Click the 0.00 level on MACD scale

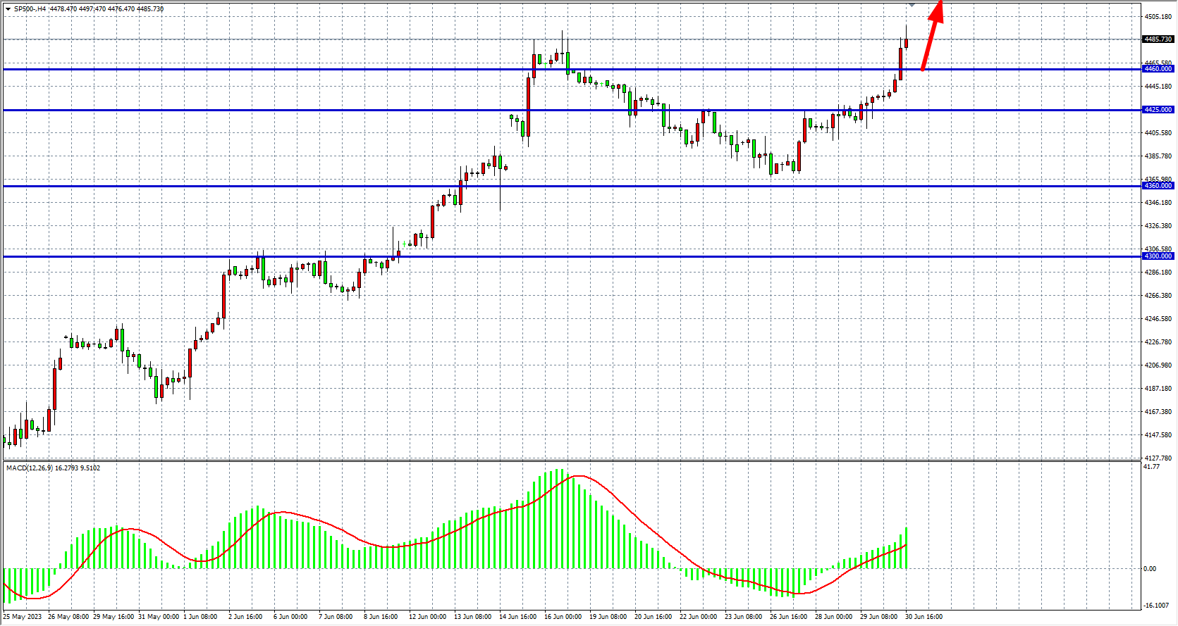(1150, 569)
